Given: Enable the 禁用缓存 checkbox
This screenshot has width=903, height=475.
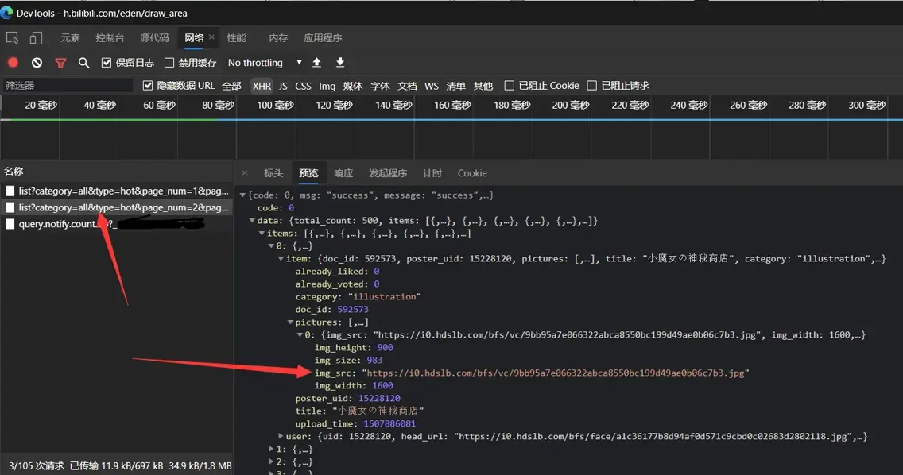Looking at the screenshot, I should tap(169, 63).
